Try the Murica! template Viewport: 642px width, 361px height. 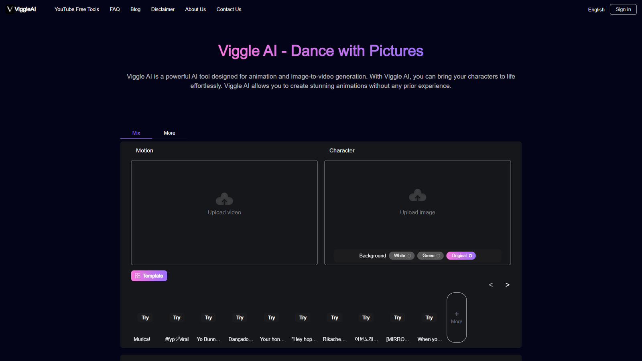point(145,318)
